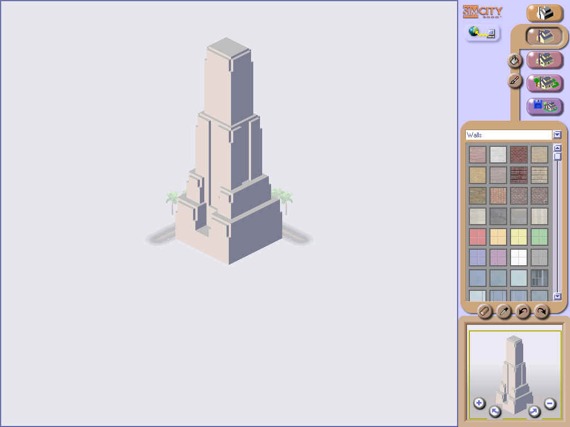Click the save building floppy disk button
Screen dimensions: 570x427
click(544, 106)
